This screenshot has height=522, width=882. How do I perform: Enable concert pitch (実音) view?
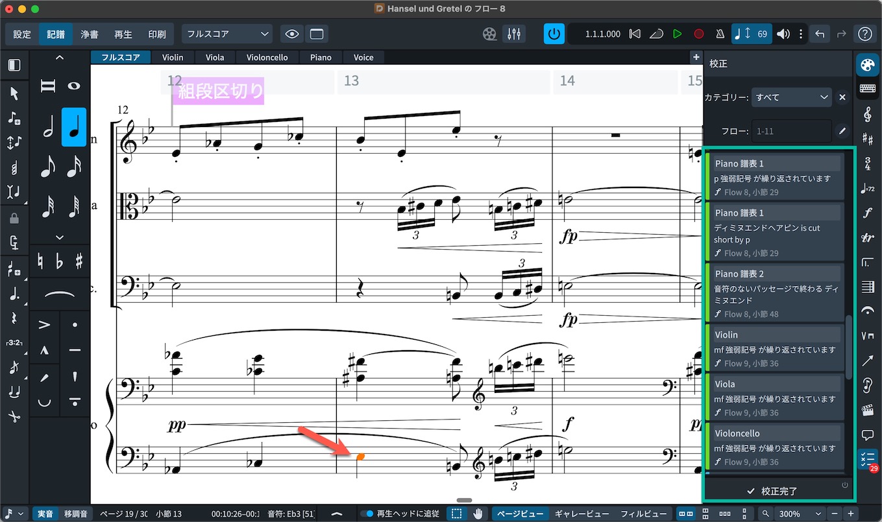(x=45, y=514)
